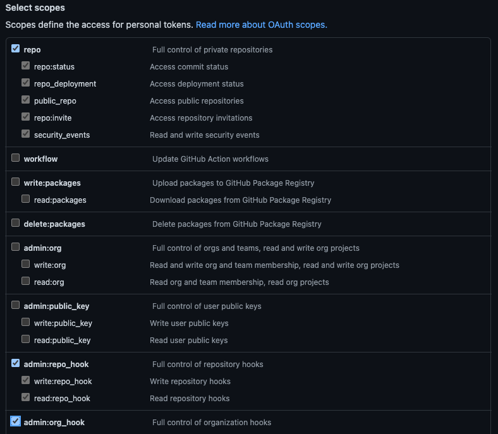This screenshot has width=498, height=434.
Task: Check the read:public_key checkbox
Action: click(26, 339)
